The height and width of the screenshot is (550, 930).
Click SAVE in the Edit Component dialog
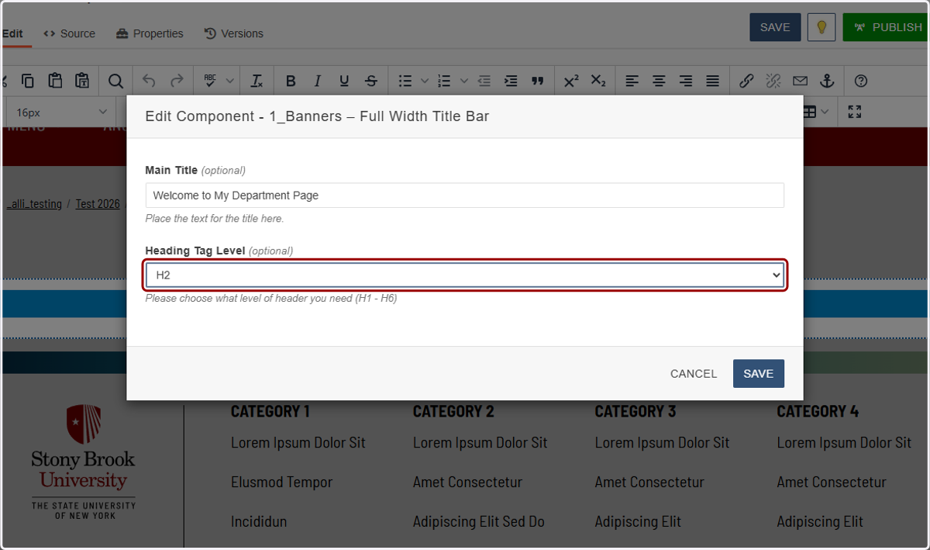[x=759, y=373]
